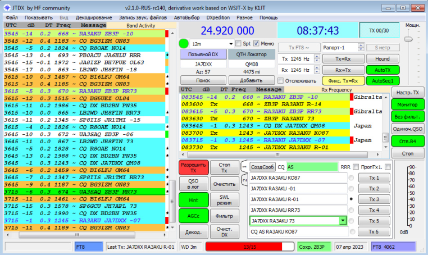
Task: Open the Файл menu
Action: point(12,17)
